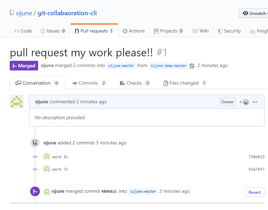
Task: Copy the branch name with clipboard icon
Action: pos(192,66)
